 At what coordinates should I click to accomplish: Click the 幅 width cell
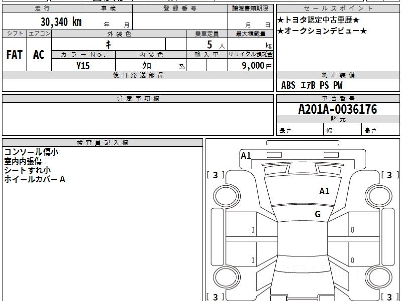point(342,130)
